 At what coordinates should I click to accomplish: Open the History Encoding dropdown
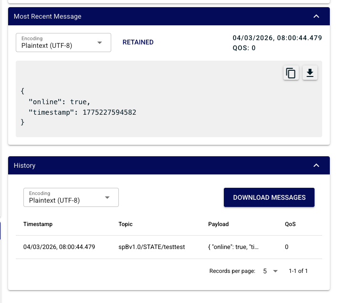click(71, 197)
